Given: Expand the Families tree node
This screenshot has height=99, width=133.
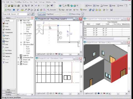Looking at the screenshot, I should [18, 62].
